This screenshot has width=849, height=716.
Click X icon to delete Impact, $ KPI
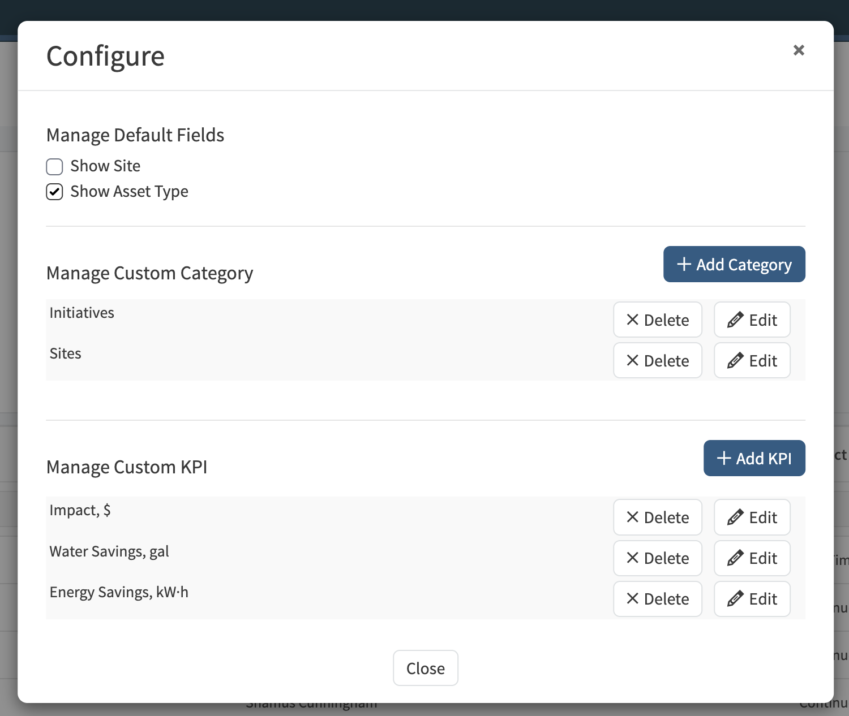tap(633, 517)
